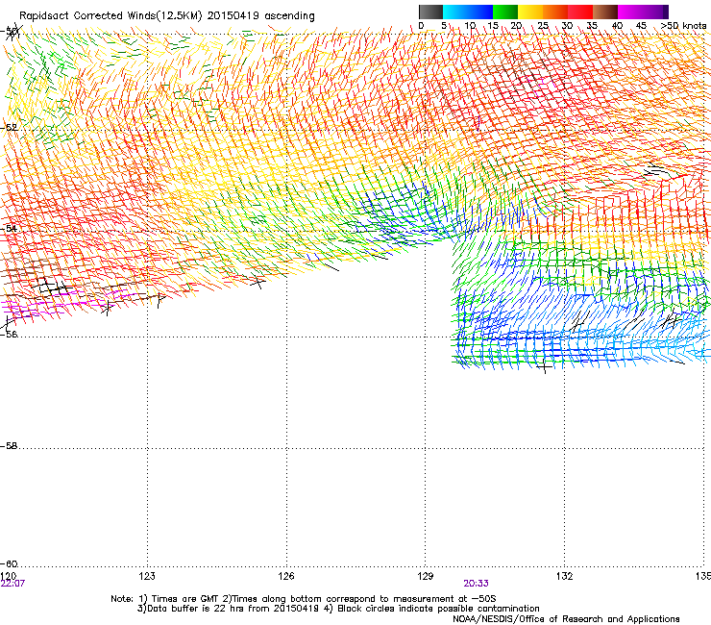
Task: Click the purple 22:07 time label
Action: click(12, 584)
